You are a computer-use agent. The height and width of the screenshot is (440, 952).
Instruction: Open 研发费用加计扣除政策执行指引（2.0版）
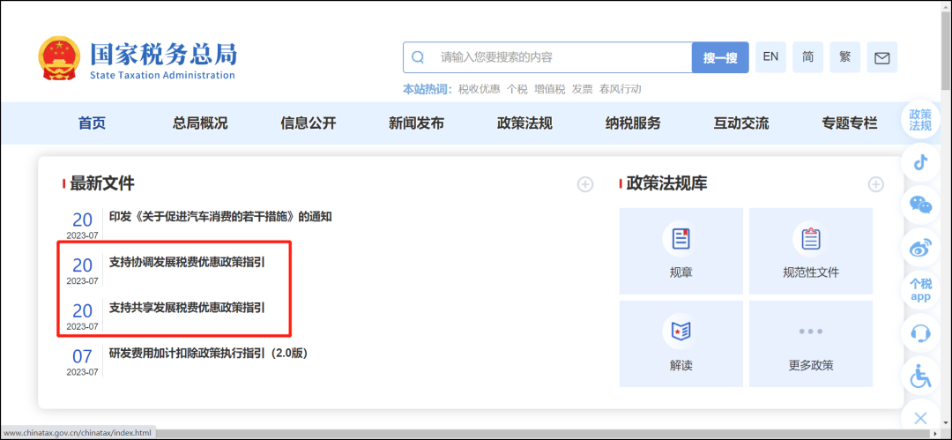click(208, 353)
